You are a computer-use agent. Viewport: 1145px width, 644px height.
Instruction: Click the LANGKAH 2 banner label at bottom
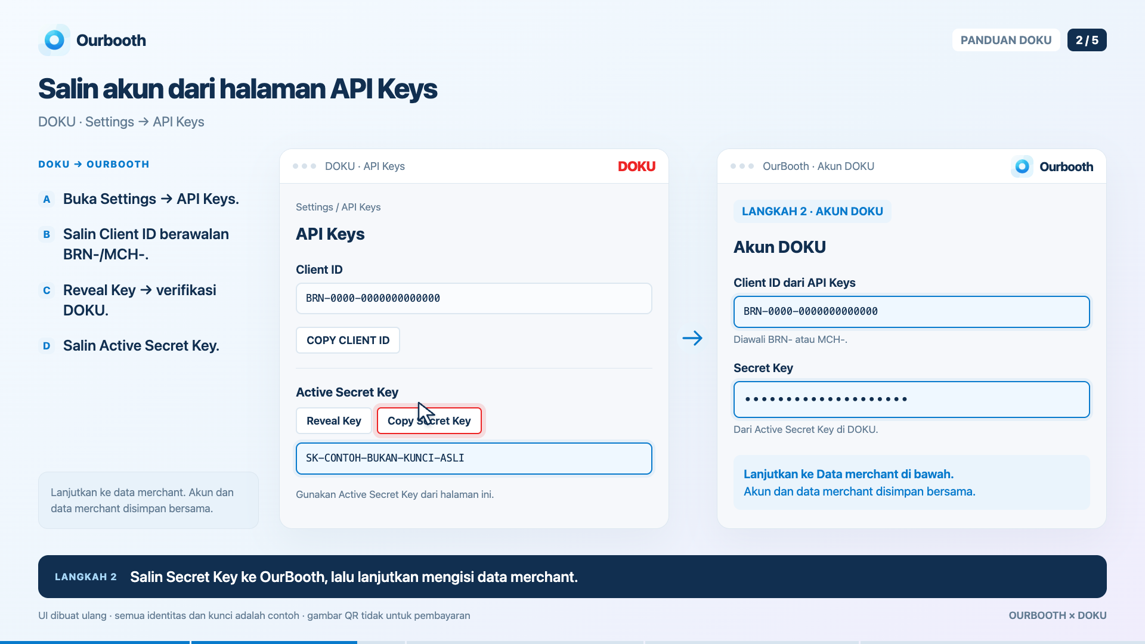click(86, 577)
